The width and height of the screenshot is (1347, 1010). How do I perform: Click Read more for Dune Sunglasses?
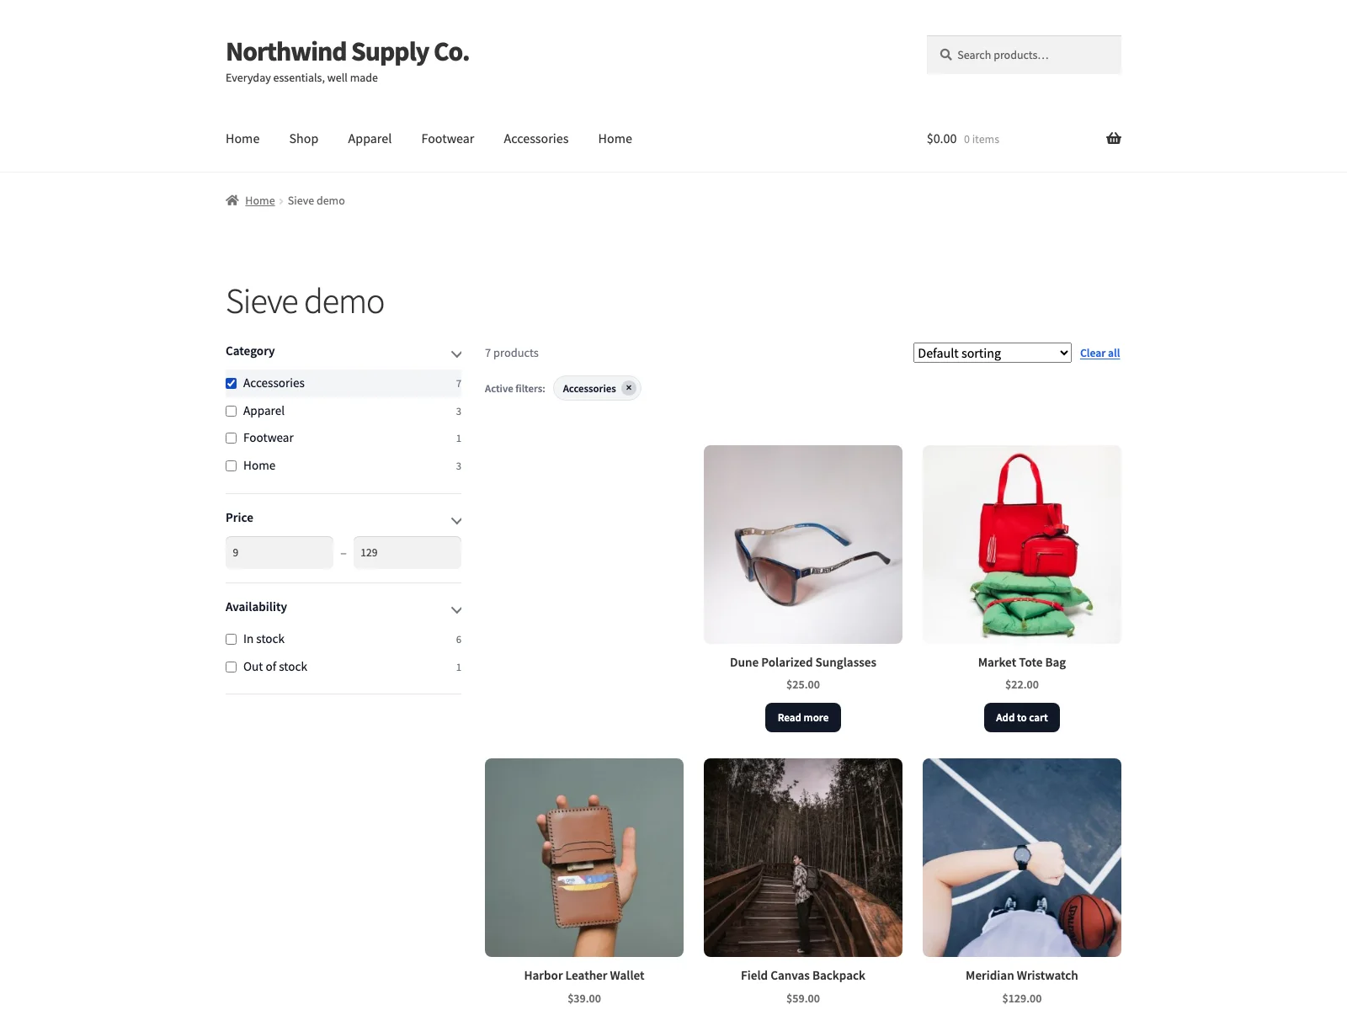(x=803, y=718)
